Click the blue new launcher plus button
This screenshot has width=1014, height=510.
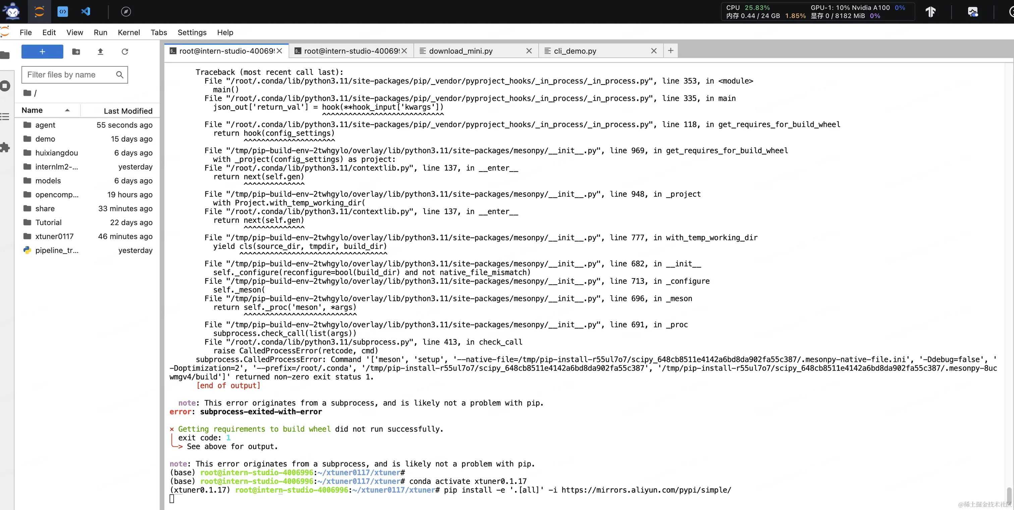(42, 52)
